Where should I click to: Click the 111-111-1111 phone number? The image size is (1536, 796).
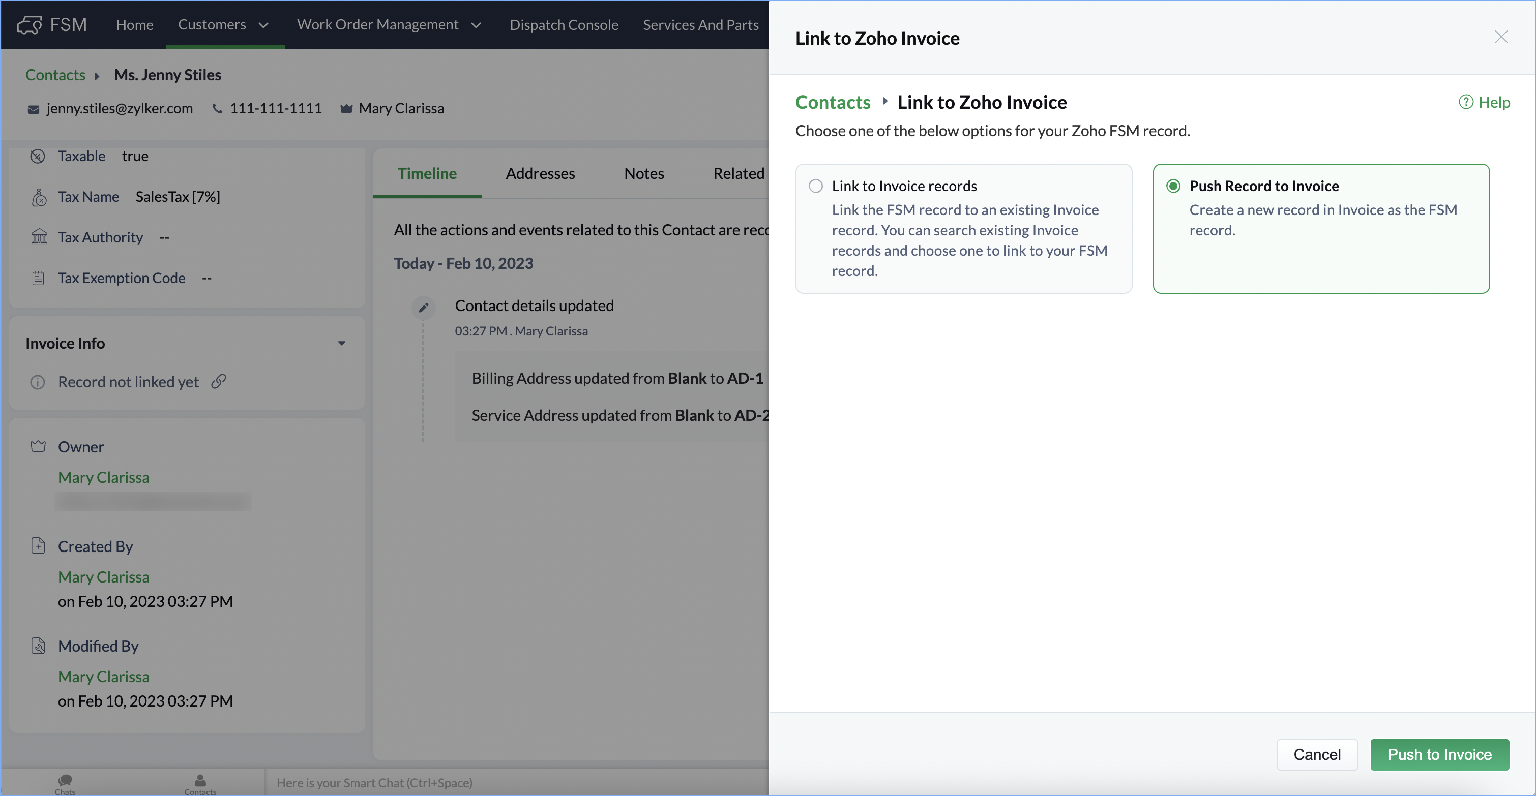coord(276,108)
